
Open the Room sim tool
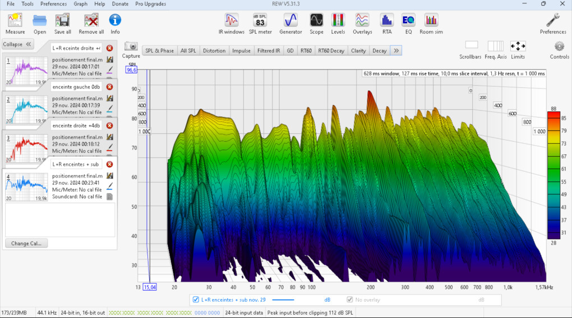[431, 24]
